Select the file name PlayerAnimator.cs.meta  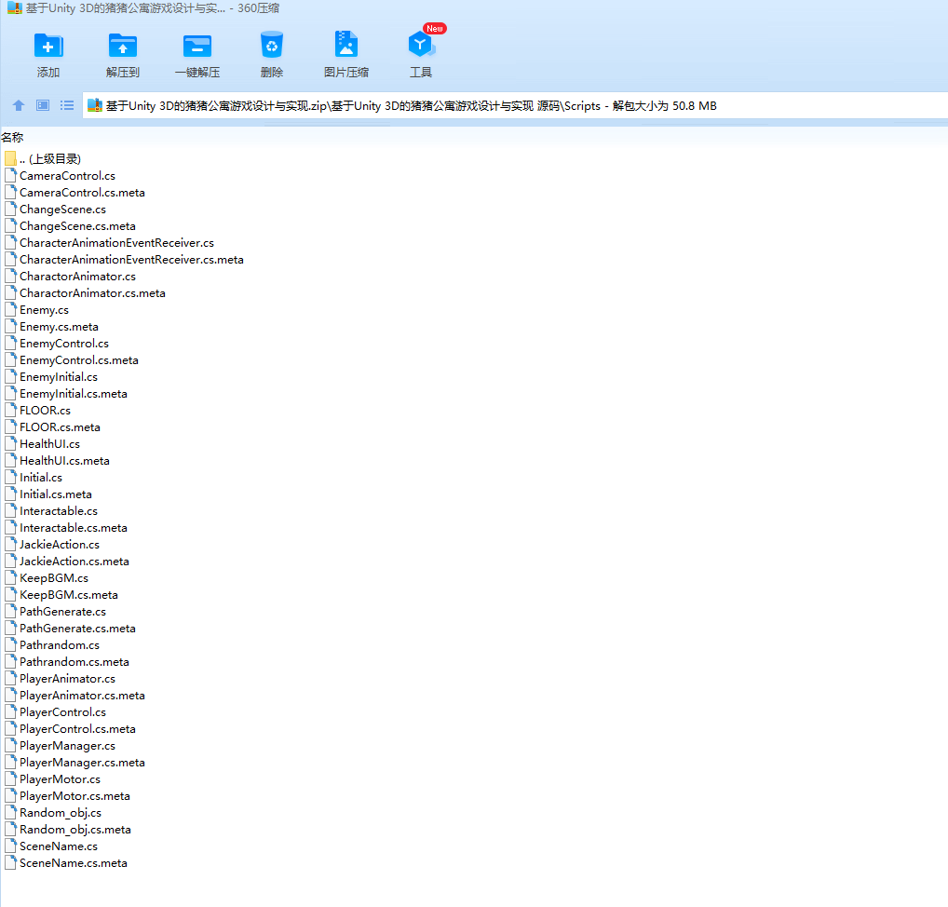pos(82,696)
